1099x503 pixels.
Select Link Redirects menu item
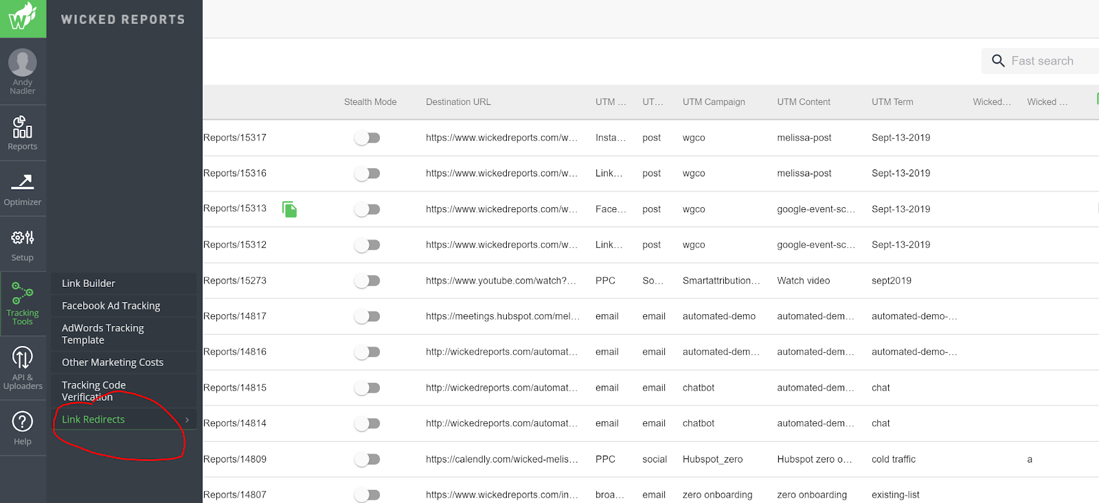pos(124,419)
